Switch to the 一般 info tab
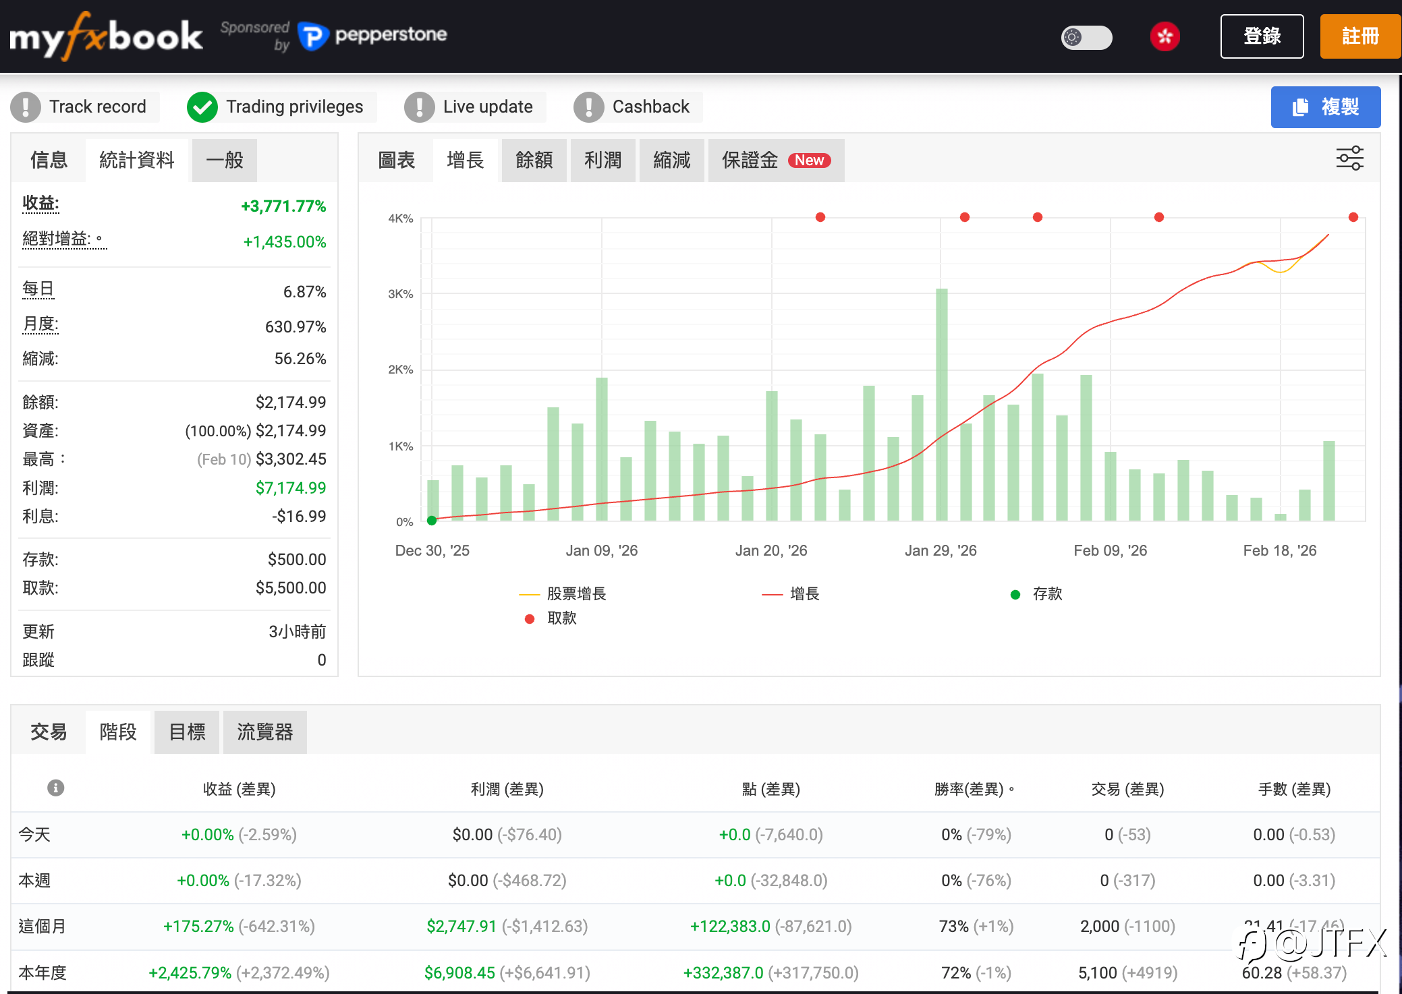This screenshot has height=994, width=1402. tap(224, 160)
